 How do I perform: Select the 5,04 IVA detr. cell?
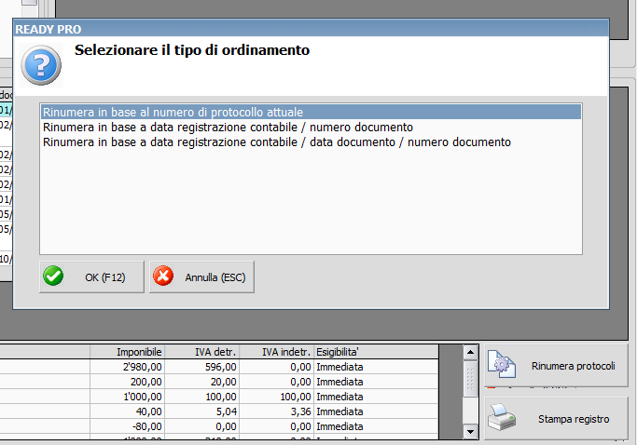(x=202, y=411)
